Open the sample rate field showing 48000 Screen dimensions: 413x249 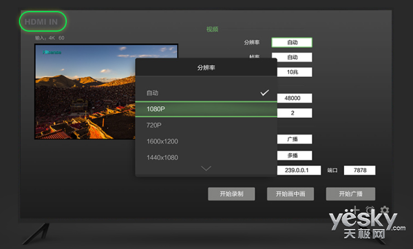[x=295, y=98]
